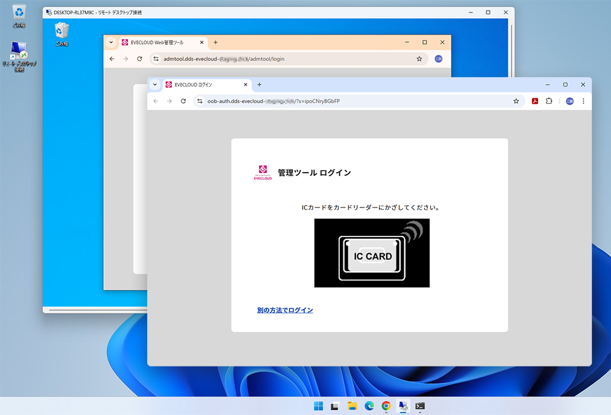The height and width of the screenshot is (415, 611).
Task: Click the IC CARD reader image
Action: 371,253
